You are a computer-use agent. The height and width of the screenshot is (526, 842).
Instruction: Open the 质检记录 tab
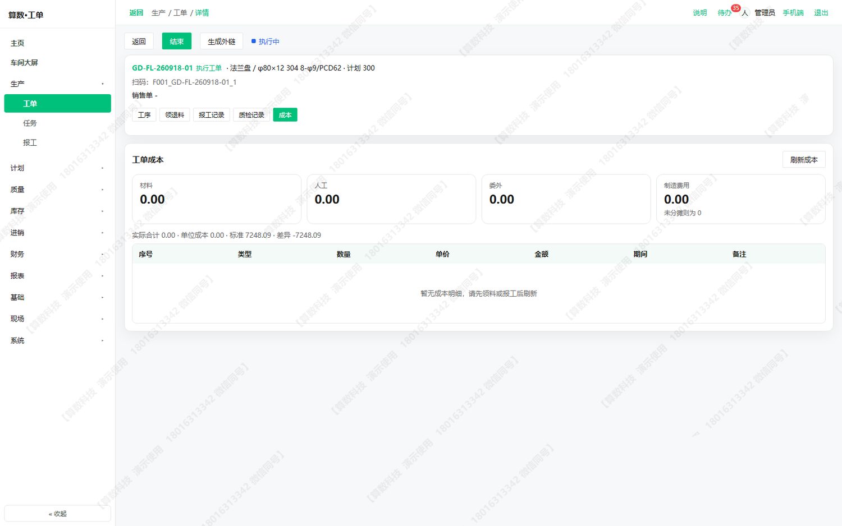pos(251,115)
